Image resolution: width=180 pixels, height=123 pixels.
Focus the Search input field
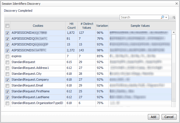tap(140, 17)
